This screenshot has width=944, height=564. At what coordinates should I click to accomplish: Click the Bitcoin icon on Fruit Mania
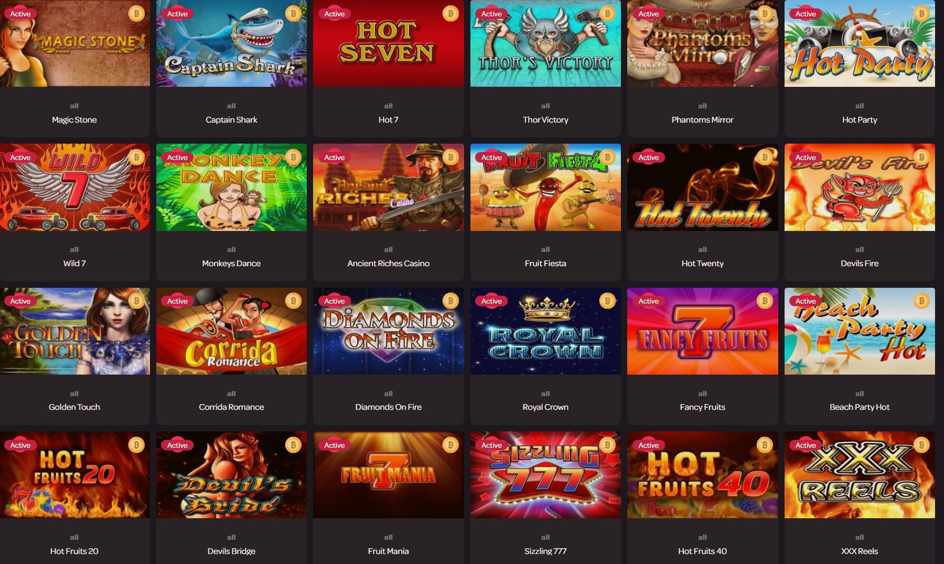450,445
